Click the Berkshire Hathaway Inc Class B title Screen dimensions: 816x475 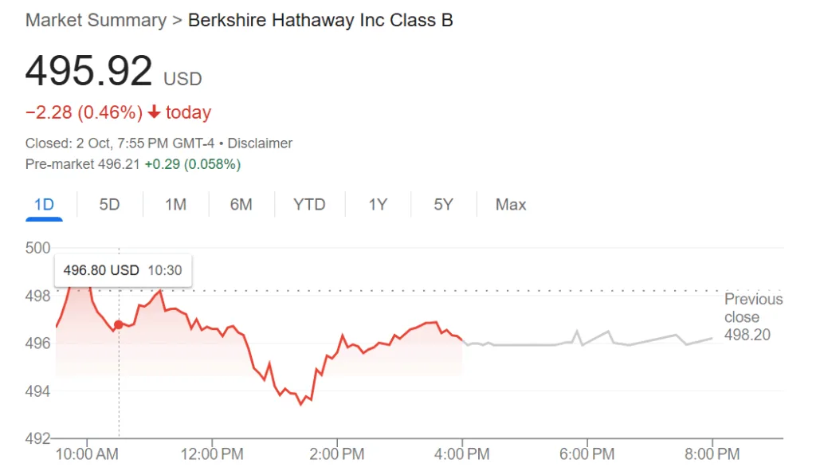click(x=319, y=20)
